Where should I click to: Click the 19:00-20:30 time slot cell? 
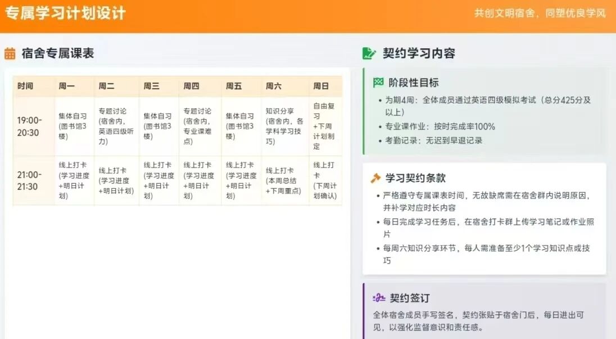29,127
